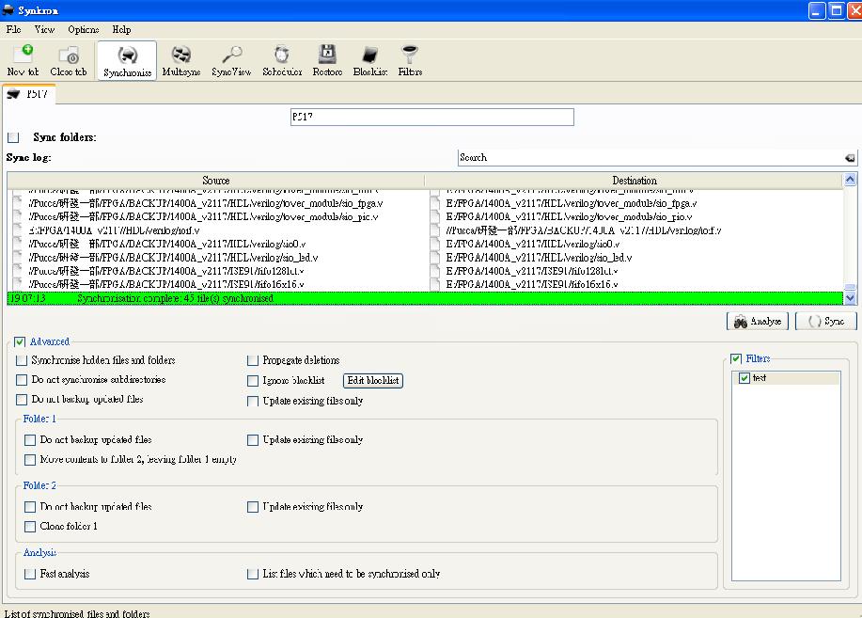Screen dimensions: 862x618
Task: Click the Search input field
Action: tap(651, 158)
